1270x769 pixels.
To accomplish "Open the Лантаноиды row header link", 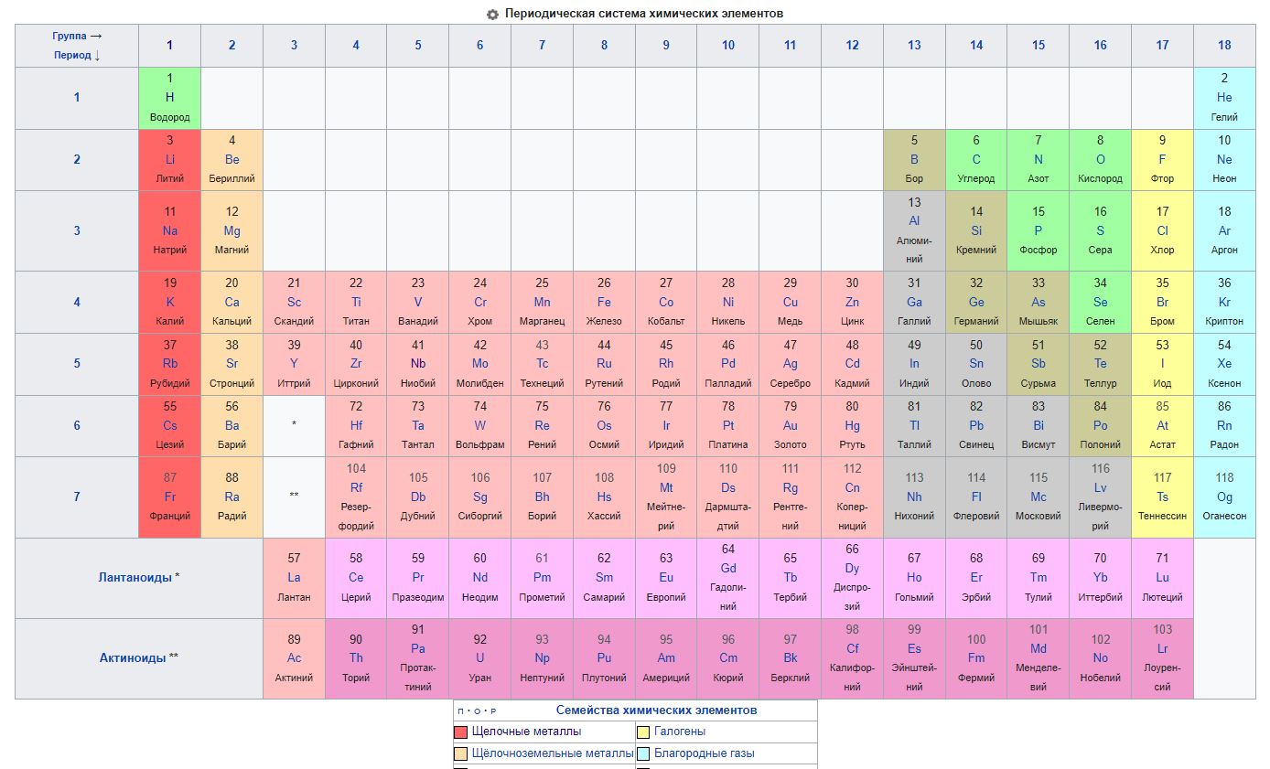I will point(135,578).
